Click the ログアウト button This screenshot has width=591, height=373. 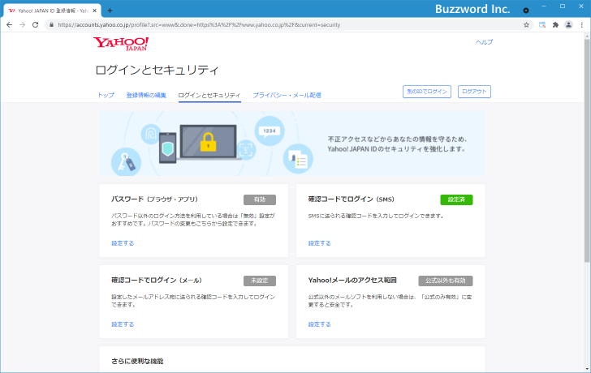coord(474,92)
